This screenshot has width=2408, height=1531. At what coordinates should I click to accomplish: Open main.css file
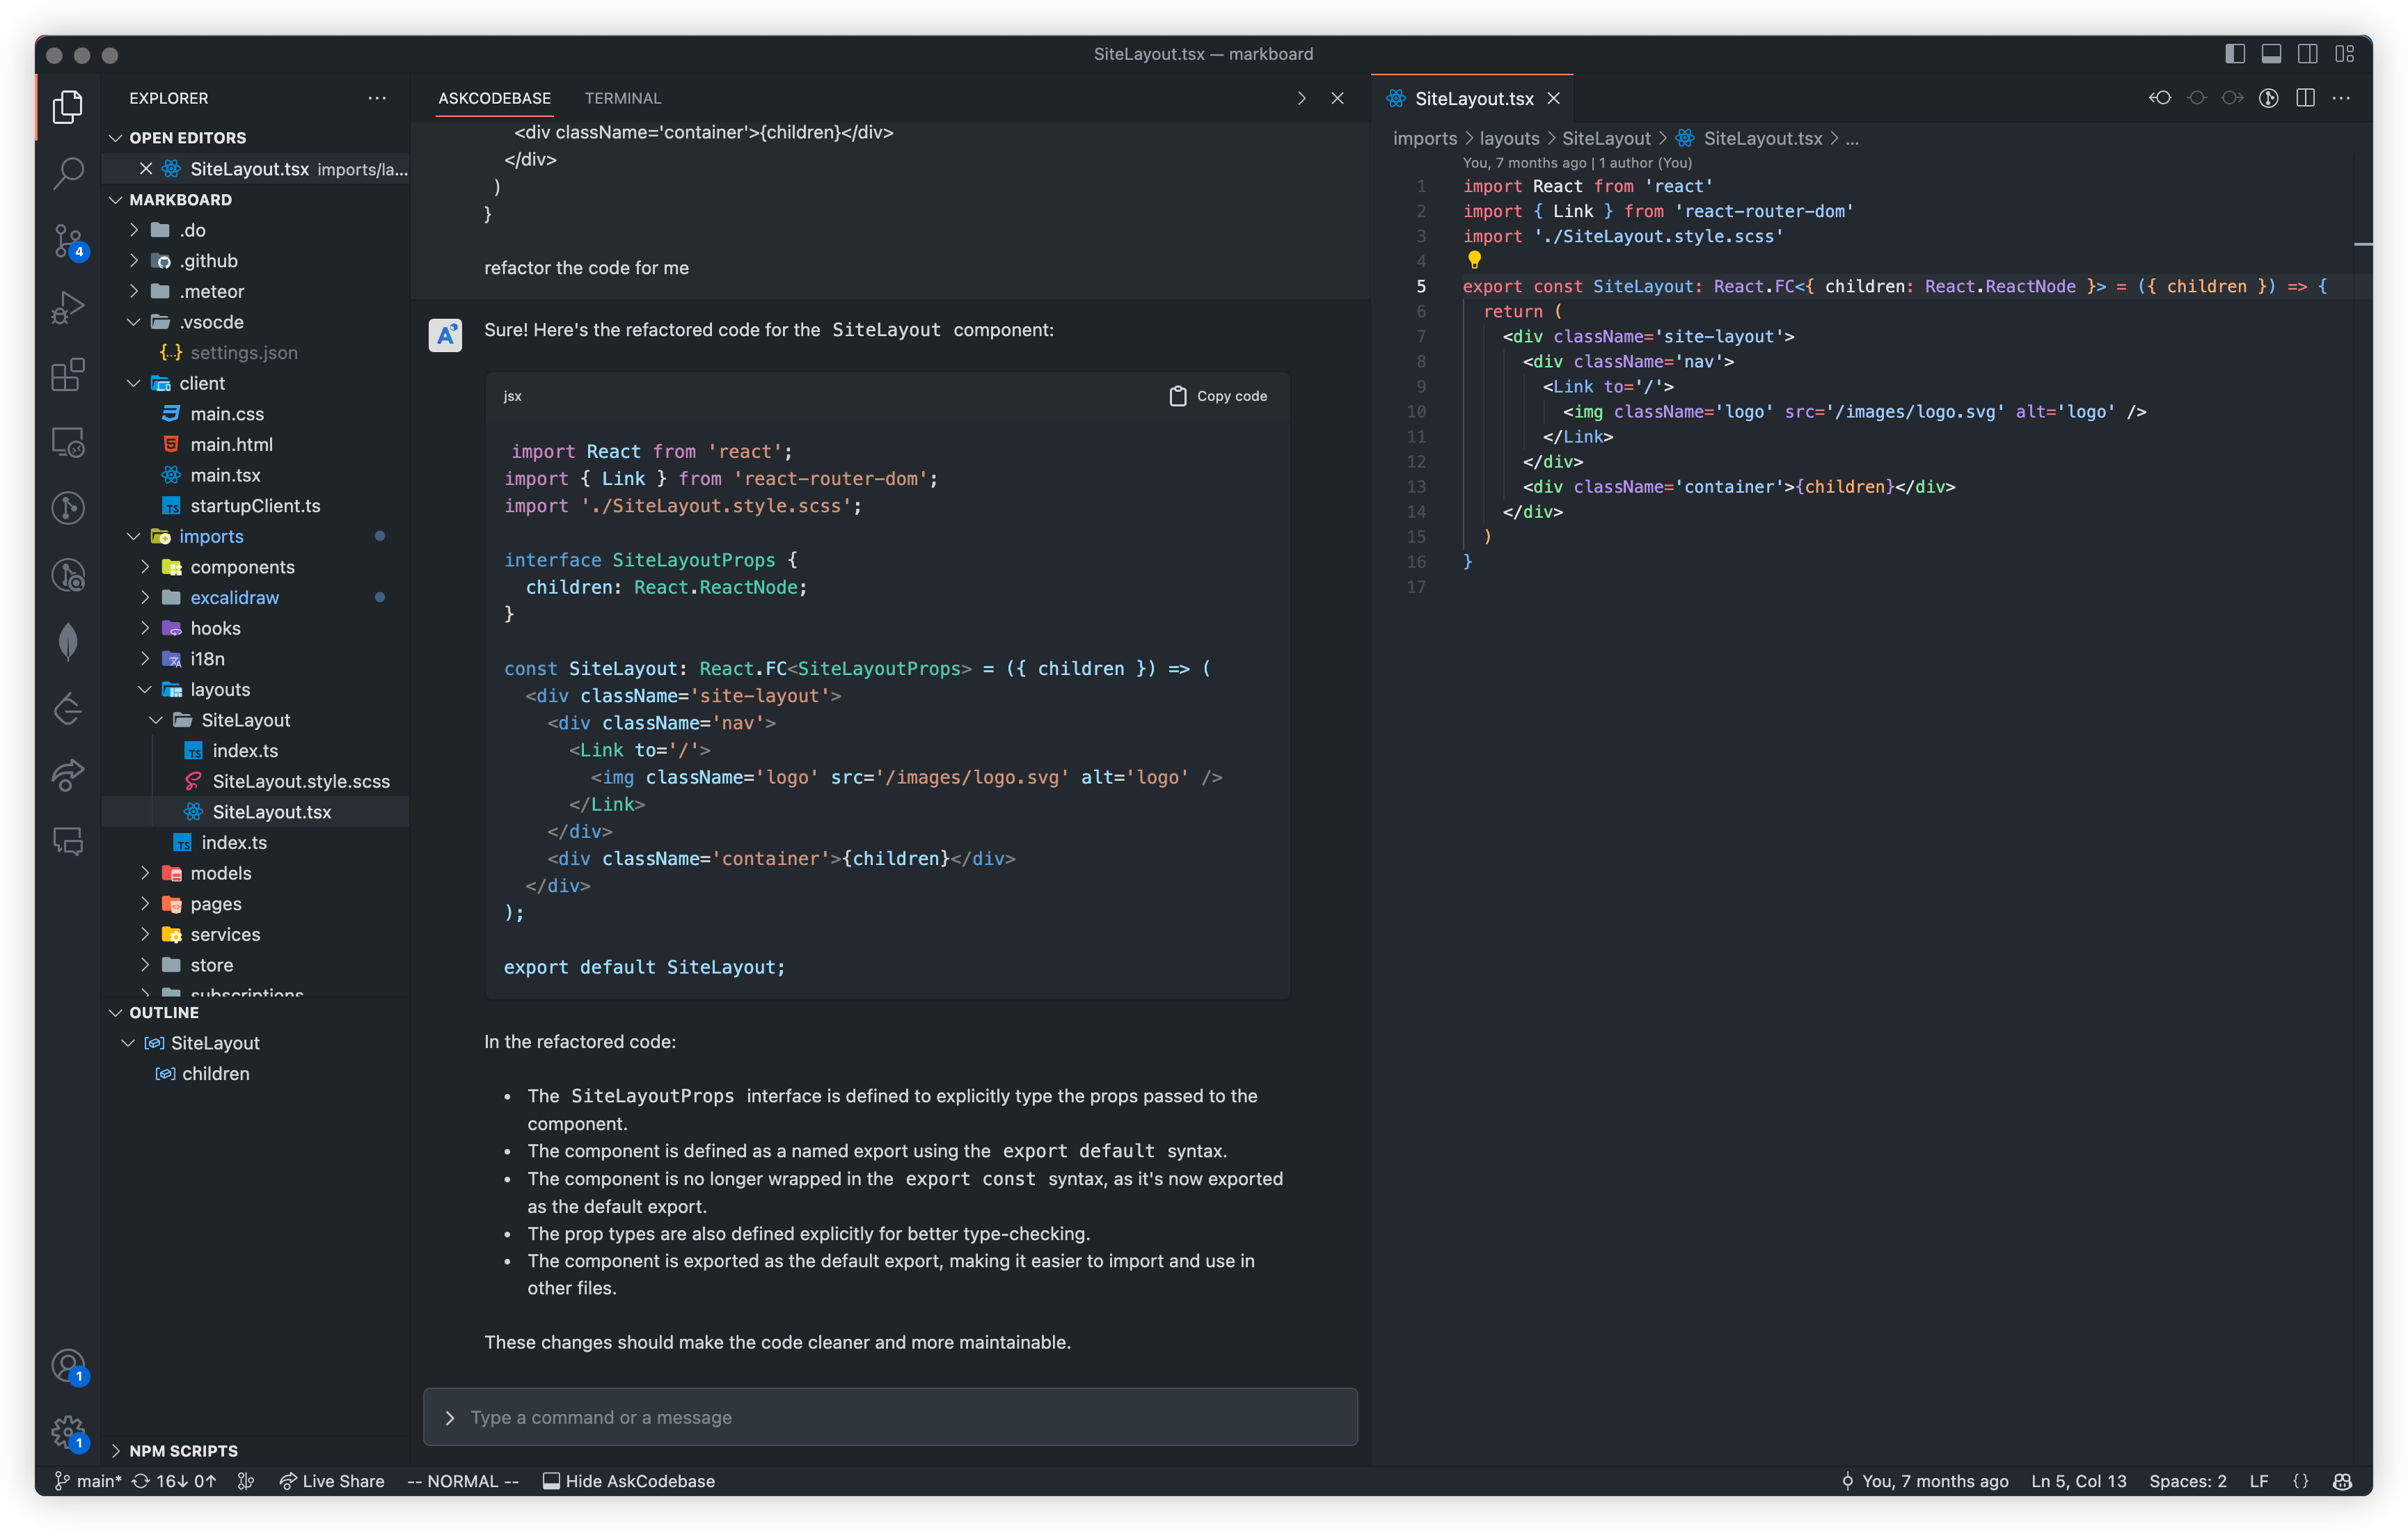[x=227, y=414]
